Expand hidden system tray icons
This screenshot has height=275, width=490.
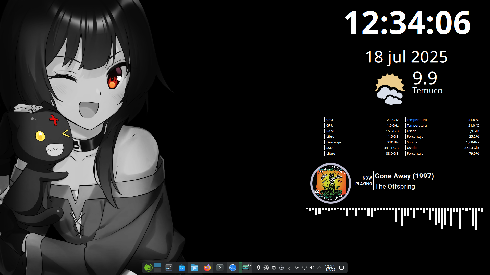pos(319,268)
